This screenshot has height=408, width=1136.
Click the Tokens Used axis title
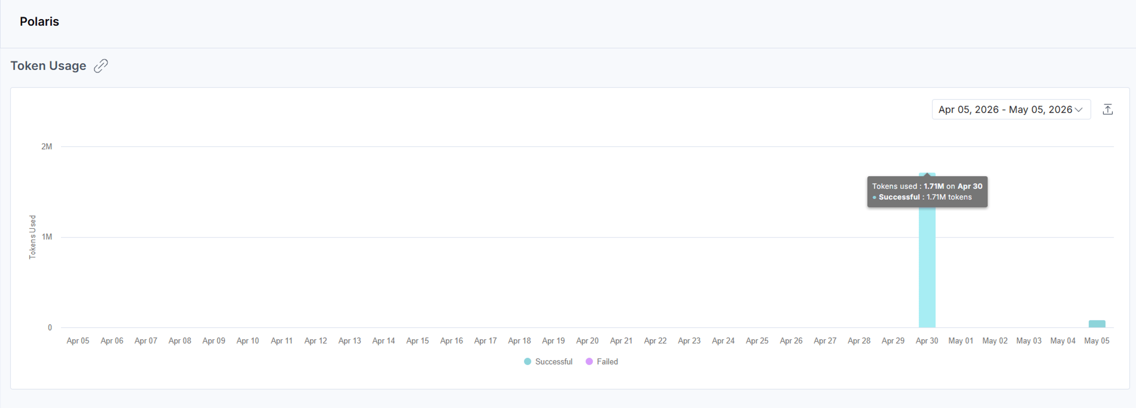point(32,237)
